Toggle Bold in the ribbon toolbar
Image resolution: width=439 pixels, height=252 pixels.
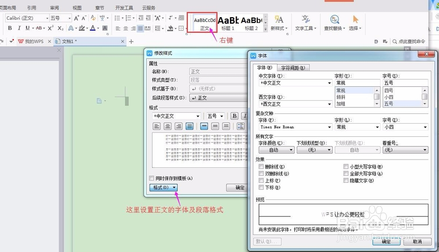tap(10, 28)
